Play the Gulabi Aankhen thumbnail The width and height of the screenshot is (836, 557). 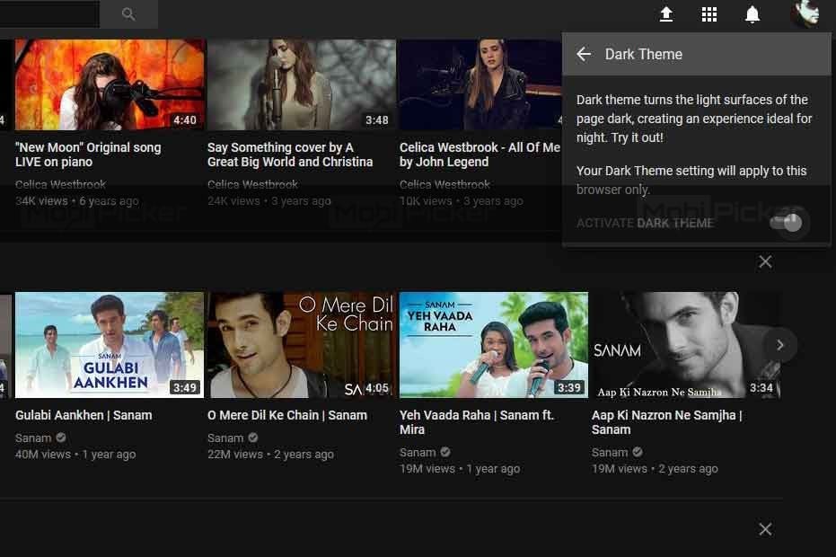[110, 345]
